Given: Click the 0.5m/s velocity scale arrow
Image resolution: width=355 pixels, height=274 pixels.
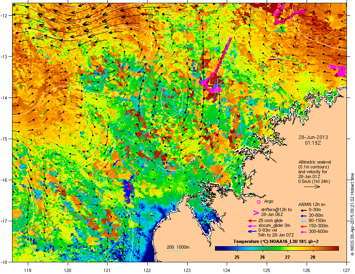Looking at the screenshot, I should click(312, 187).
